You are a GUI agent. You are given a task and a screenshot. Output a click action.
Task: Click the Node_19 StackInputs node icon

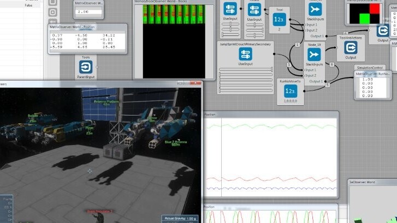(x=314, y=55)
